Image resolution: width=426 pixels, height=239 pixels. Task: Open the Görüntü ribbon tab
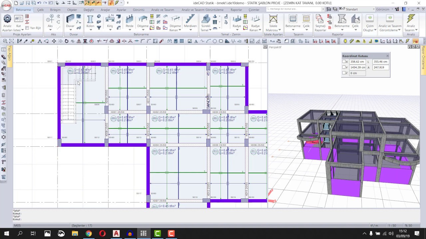[138, 10]
